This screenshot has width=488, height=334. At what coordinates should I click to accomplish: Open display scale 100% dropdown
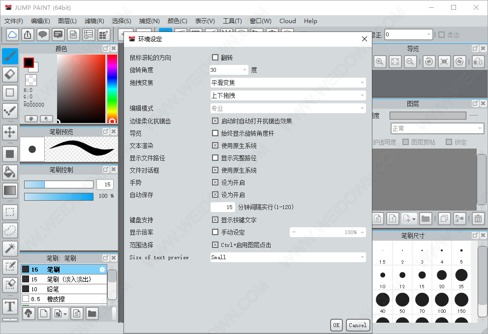[328, 232]
